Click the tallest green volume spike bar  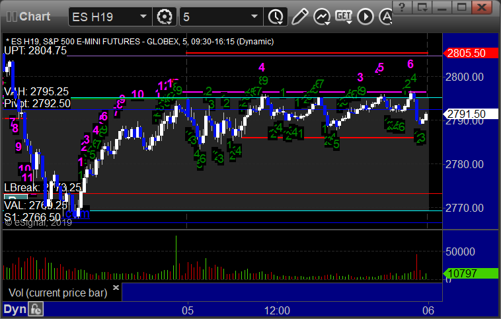pyautogui.click(x=176, y=257)
